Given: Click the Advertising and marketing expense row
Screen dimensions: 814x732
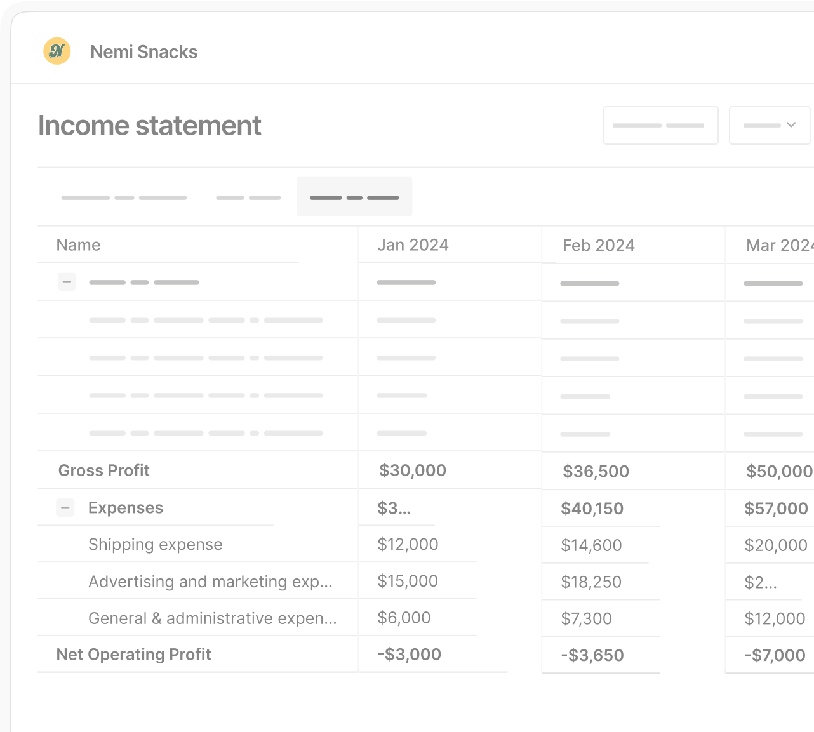Looking at the screenshot, I should pos(210,581).
